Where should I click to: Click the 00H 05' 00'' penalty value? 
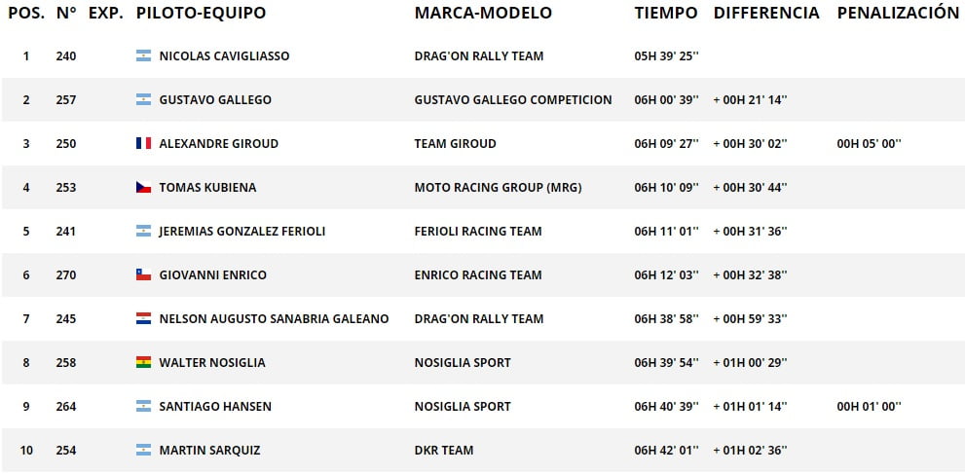click(869, 143)
